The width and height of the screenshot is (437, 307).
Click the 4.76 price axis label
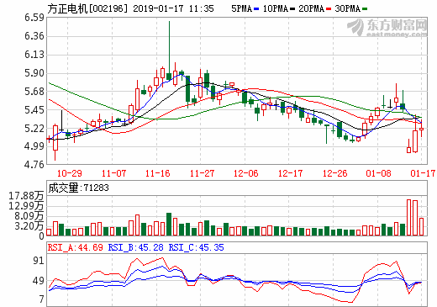point(34,164)
